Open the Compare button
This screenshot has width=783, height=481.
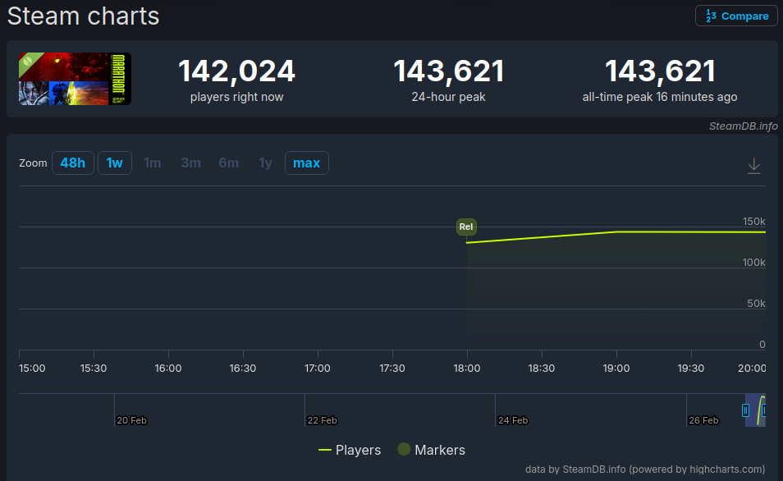pyautogui.click(x=736, y=16)
